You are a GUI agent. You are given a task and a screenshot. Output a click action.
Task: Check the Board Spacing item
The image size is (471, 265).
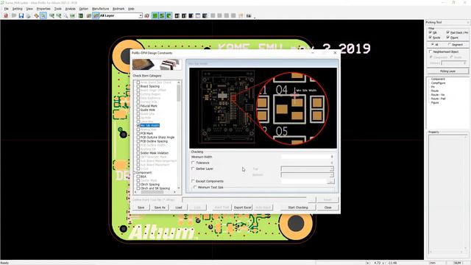pos(138,86)
